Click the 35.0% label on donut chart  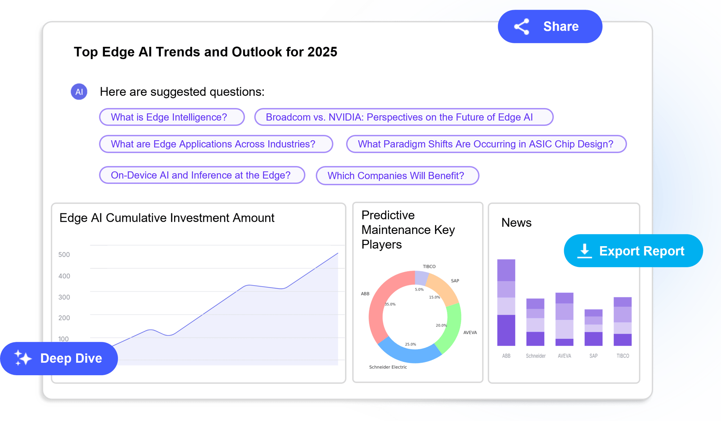[390, 304]
